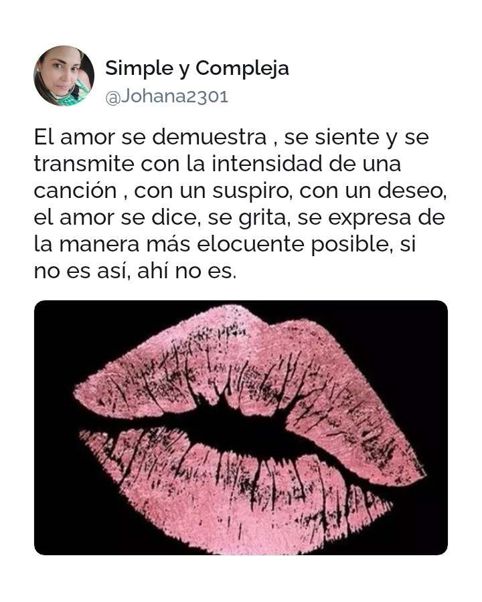
Task: Click the word Compleja in the display name
Action: tap(242, 69)
